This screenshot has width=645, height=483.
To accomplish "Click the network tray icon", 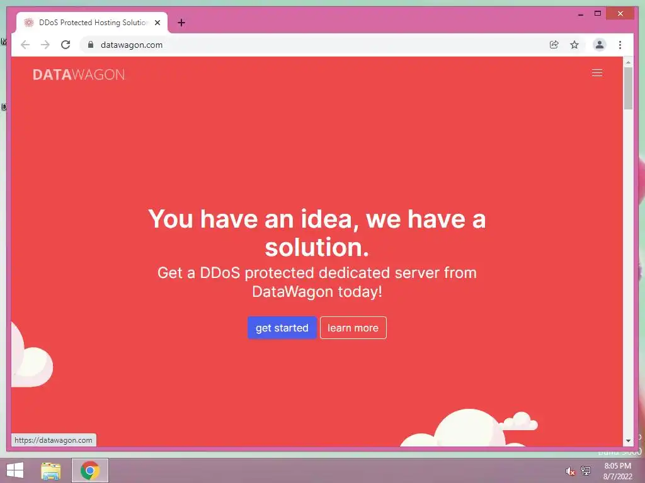I will (x=586, y=470).
